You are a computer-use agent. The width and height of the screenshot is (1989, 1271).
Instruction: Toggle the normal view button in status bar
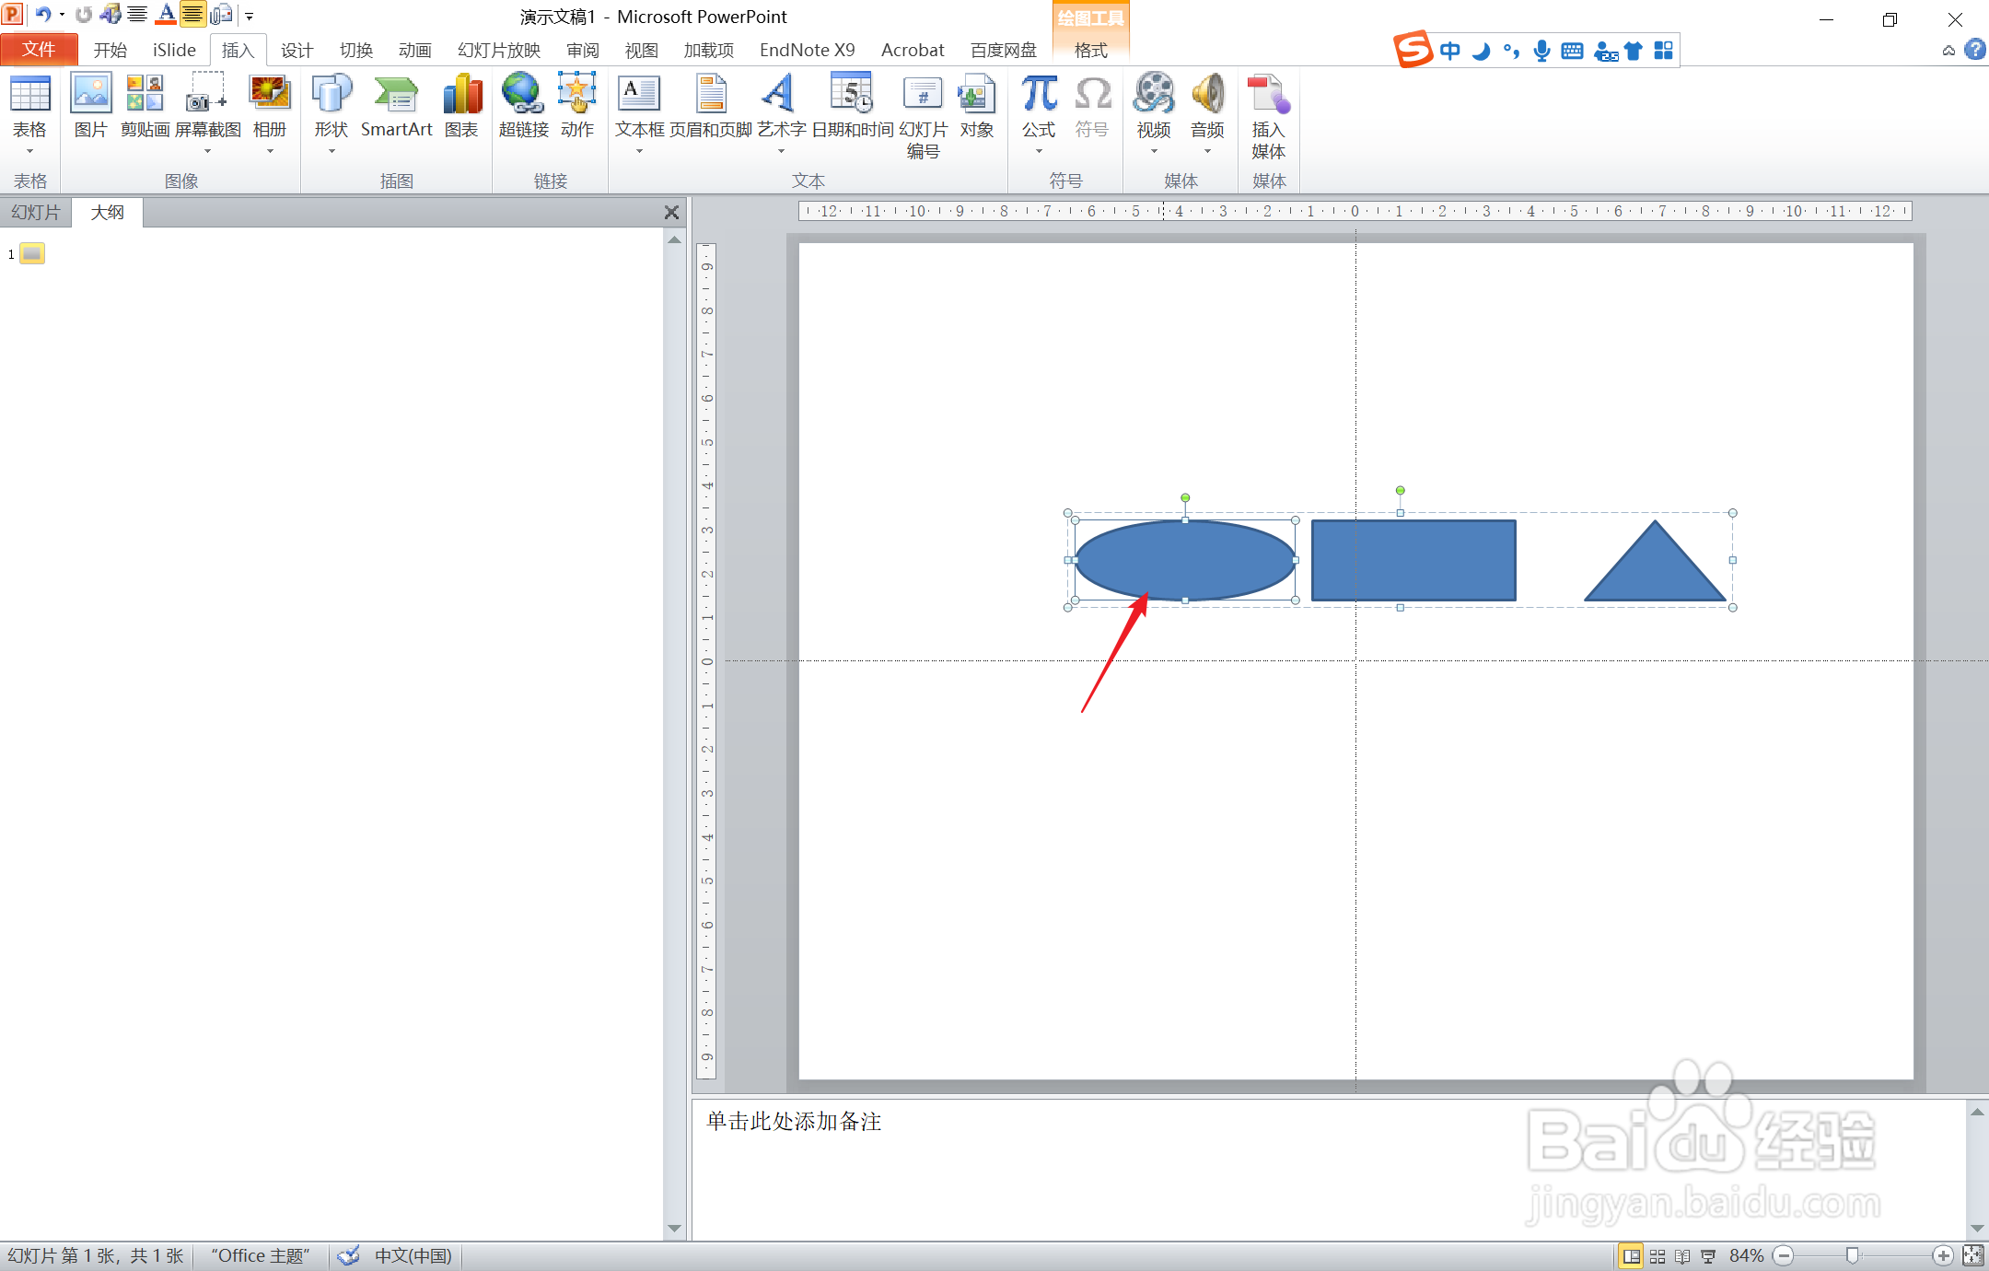[1631, 1256]
